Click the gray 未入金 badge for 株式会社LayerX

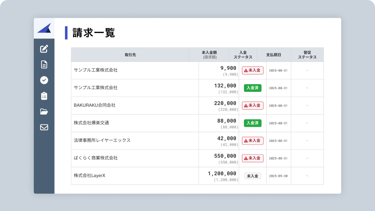(x=252, y=176)
